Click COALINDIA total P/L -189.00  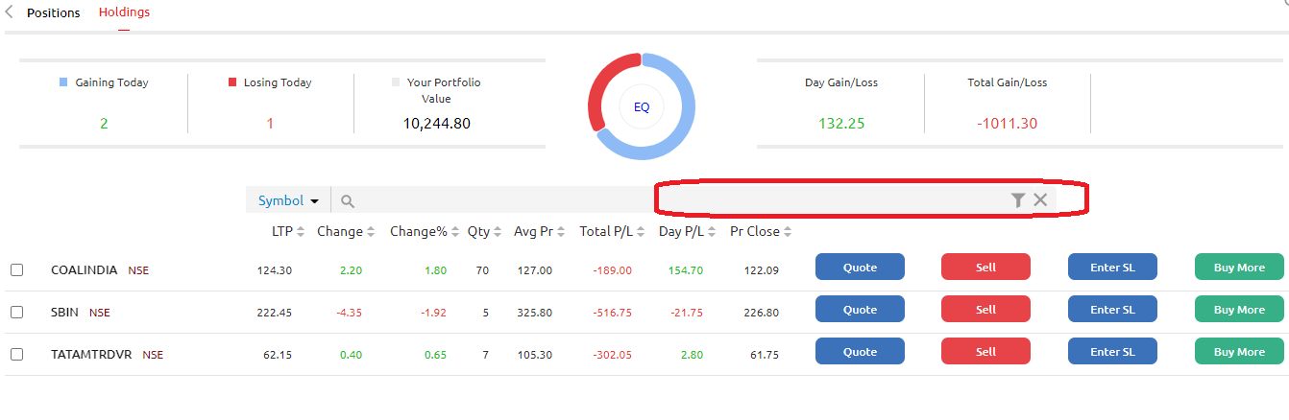[x=613, y=270]
